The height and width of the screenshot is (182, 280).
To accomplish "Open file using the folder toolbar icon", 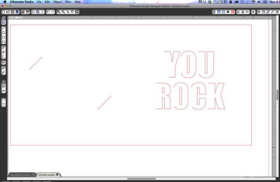I will tap(8, 12).
